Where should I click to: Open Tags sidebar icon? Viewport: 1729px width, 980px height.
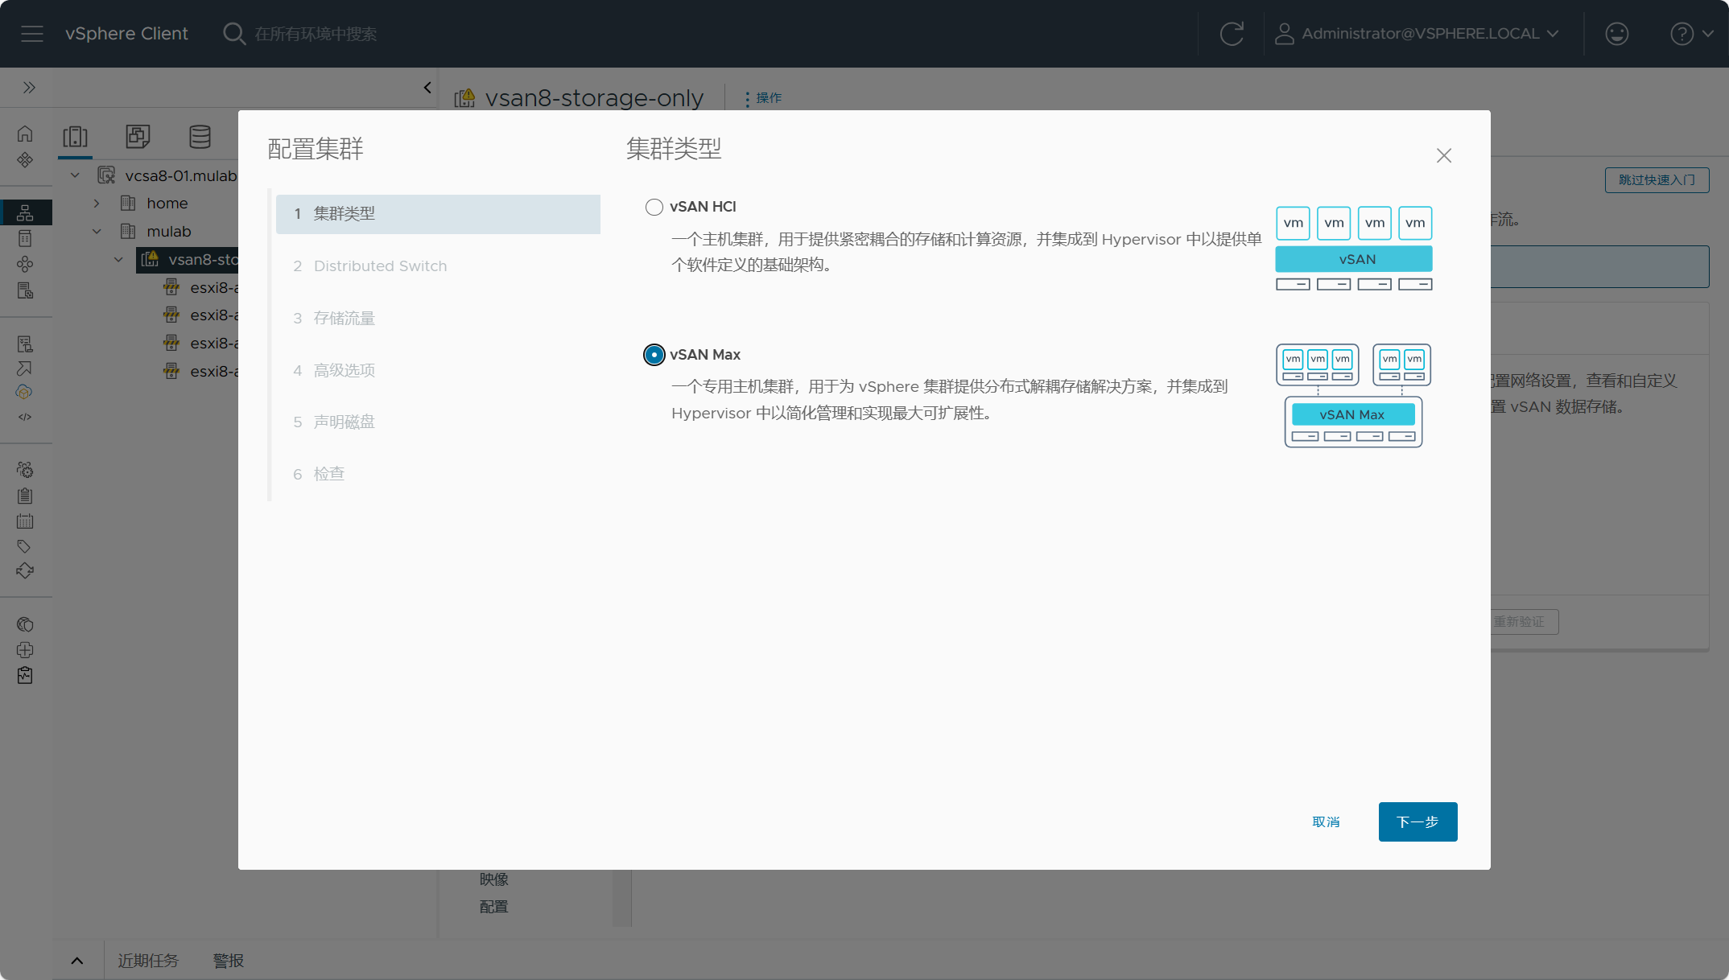point(25,546)
